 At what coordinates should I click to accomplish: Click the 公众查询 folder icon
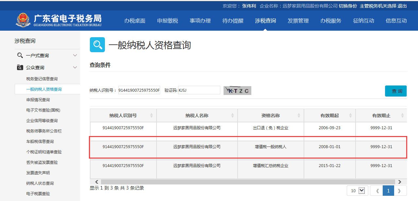(x=20, y=68)
